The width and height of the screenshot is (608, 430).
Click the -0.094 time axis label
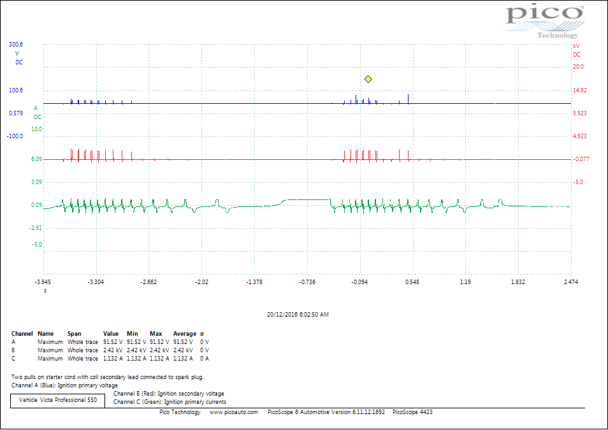[359, 282]
